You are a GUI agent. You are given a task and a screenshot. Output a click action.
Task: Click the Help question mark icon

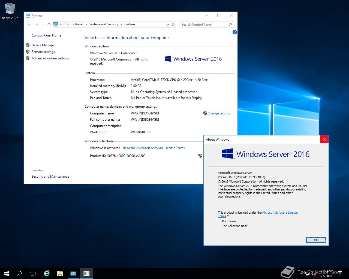(234, 32)
